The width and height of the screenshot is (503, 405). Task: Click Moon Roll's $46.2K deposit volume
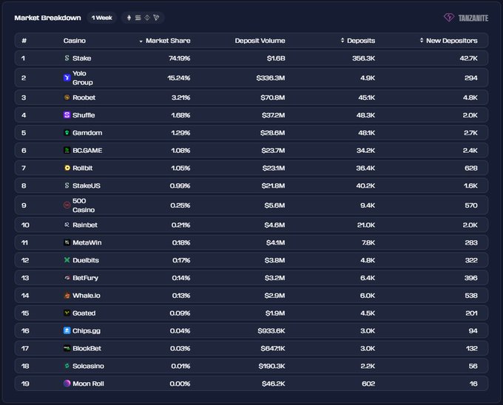[x=273, y=384]
